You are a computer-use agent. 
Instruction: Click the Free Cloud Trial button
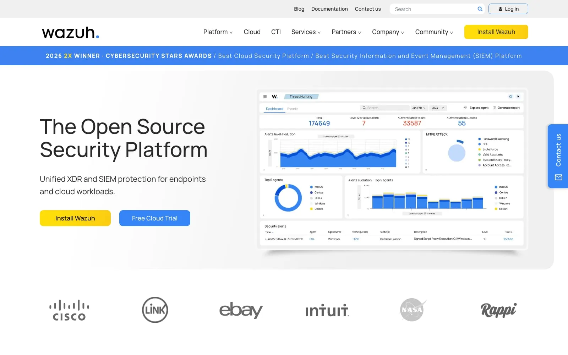[155, 218]
